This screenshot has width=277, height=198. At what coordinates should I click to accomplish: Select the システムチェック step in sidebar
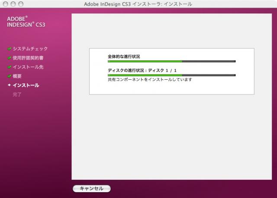click(30, 49)
